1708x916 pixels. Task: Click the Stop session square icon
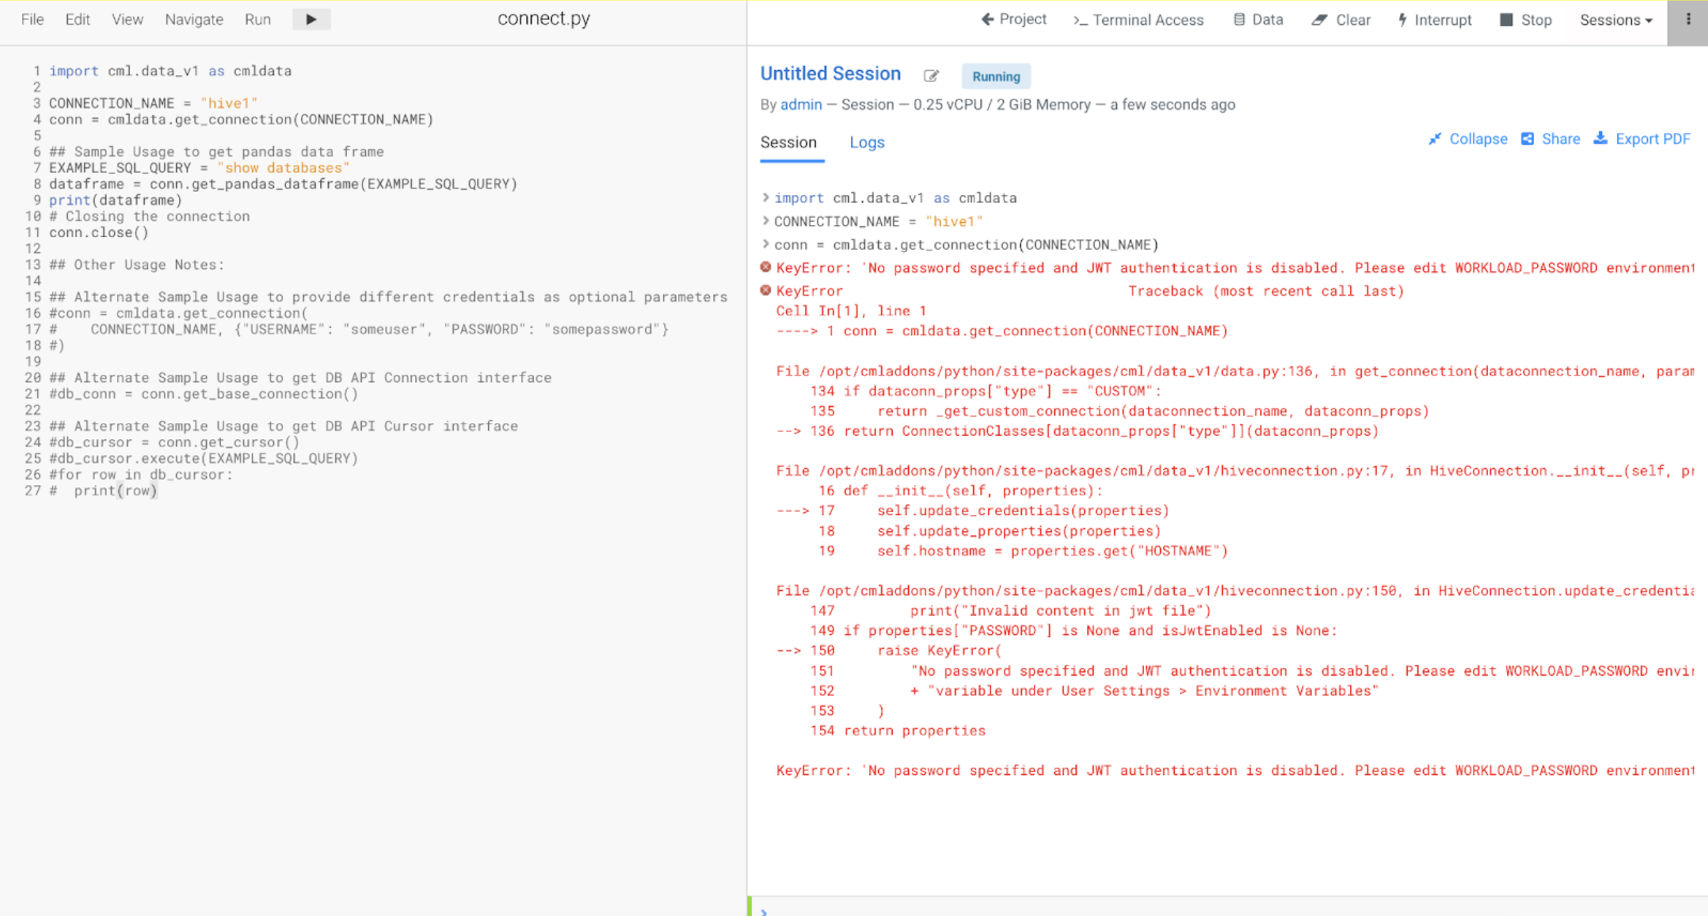click(1506, 20)
